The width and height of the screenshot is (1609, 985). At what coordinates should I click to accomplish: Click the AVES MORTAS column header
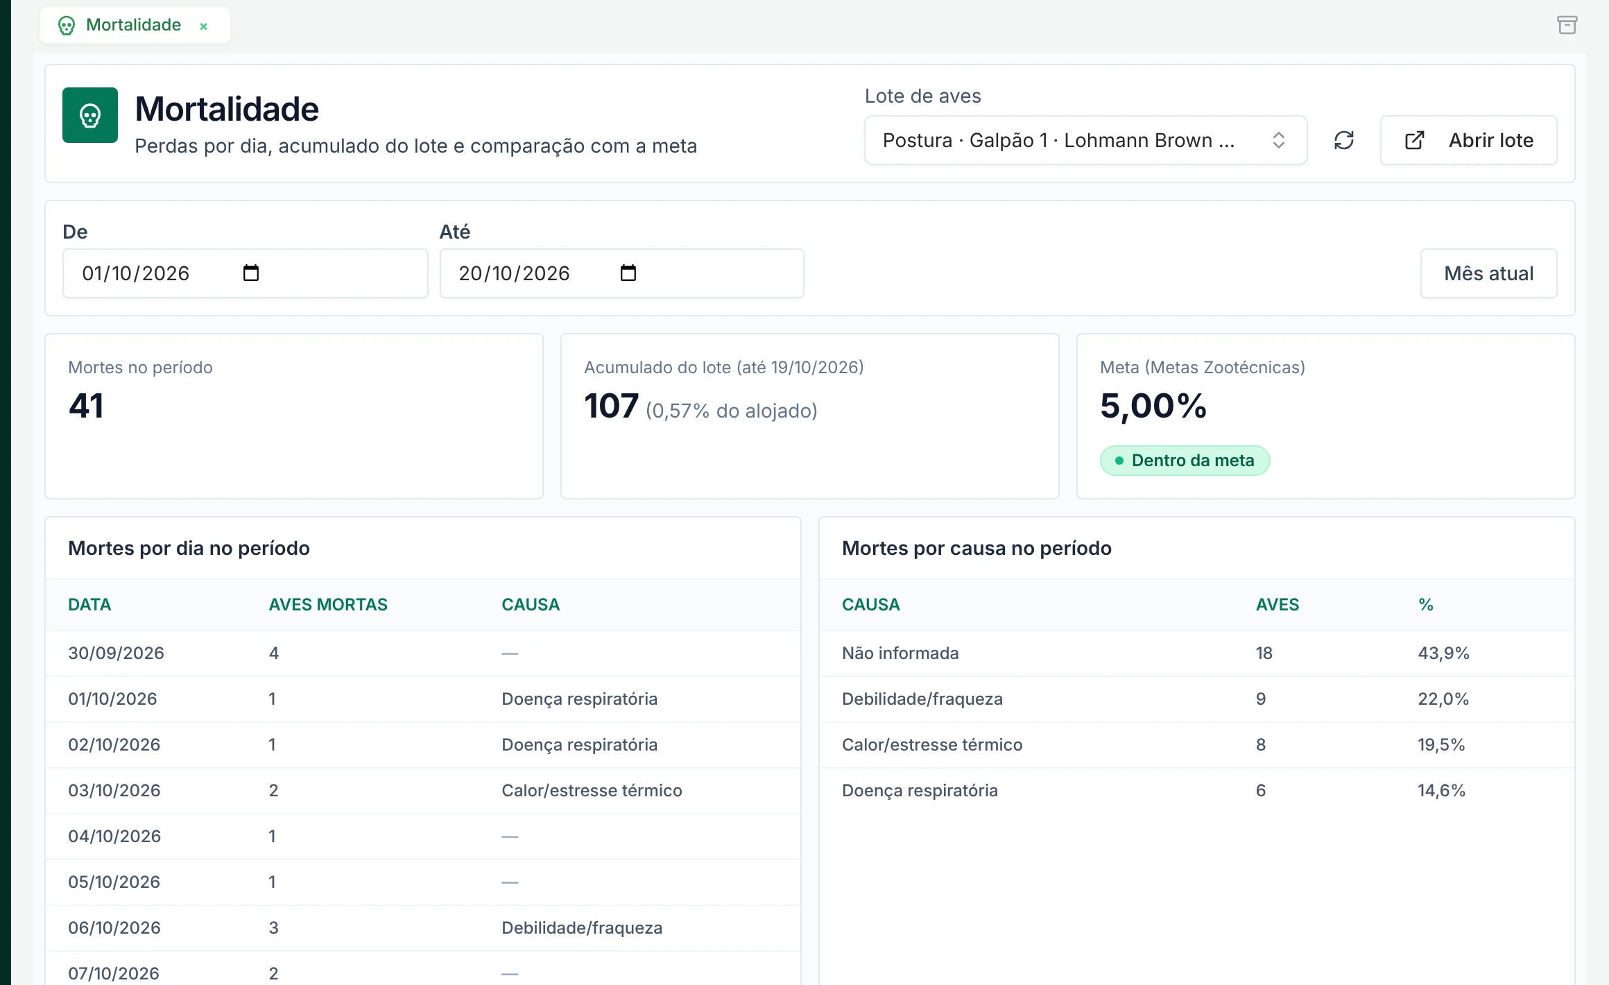tap(328, 605)
